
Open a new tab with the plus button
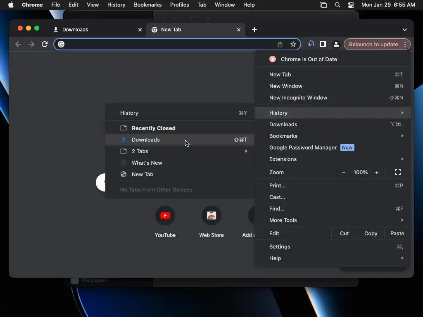tap(254, 30)
